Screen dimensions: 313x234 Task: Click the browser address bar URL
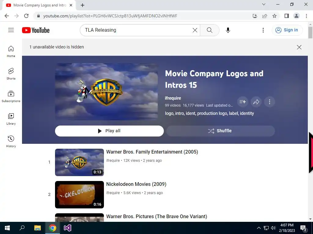[110, 16]
